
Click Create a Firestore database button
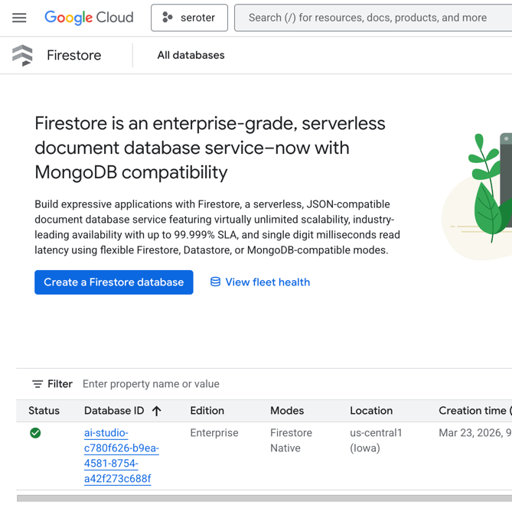click(x=114, y=282)
